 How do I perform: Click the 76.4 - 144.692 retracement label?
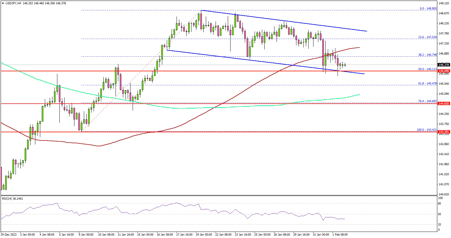coord(427,101)
